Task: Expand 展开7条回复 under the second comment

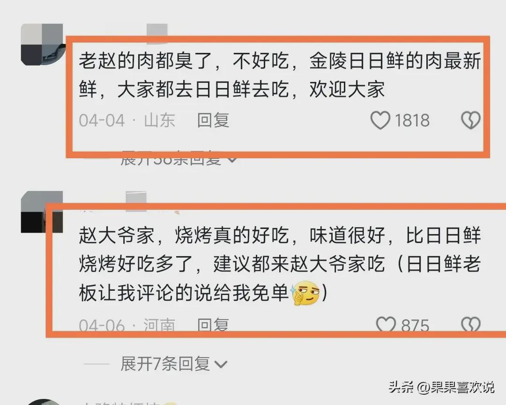Action: pyautogui.click(x=174, y=364)
